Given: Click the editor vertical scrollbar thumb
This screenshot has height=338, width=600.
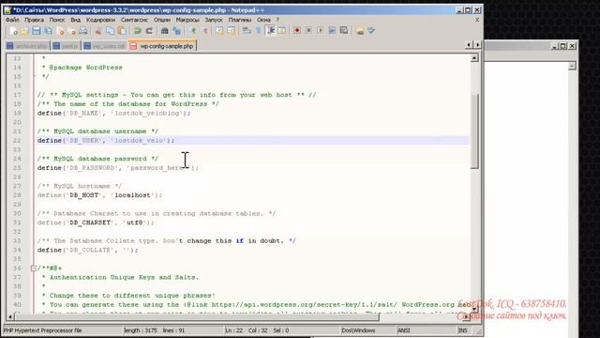Looking at the screenshot, I should pyautogui.click(x=474, y=131).
